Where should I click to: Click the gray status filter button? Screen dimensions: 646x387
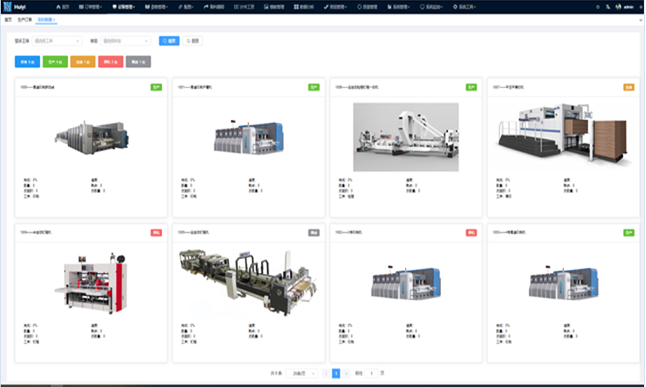pyautogui.click(x=138, y=61)
